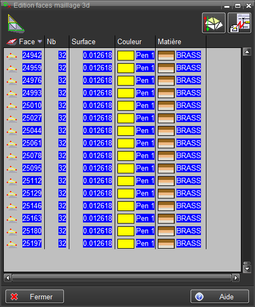Pick the yellow color swatch for face 24976
Image resolution: width=255 pixels, height=307 pixels.
(126, 81)
